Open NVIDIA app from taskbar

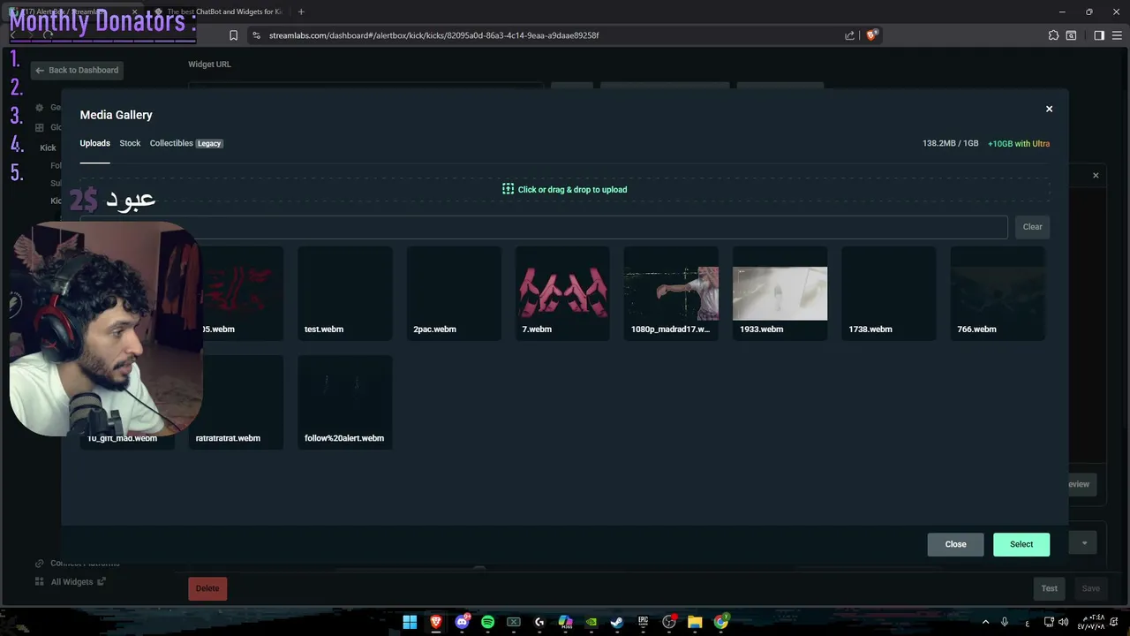point(591,622)
